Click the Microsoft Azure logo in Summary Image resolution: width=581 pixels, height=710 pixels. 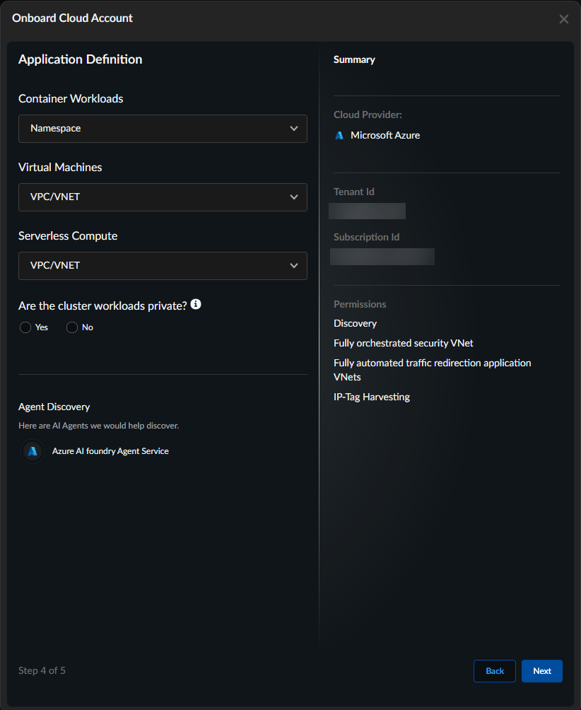pyautogui.click(x=339, y=135)
